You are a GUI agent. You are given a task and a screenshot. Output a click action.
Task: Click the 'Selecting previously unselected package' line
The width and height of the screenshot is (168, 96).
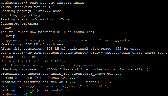48,65
